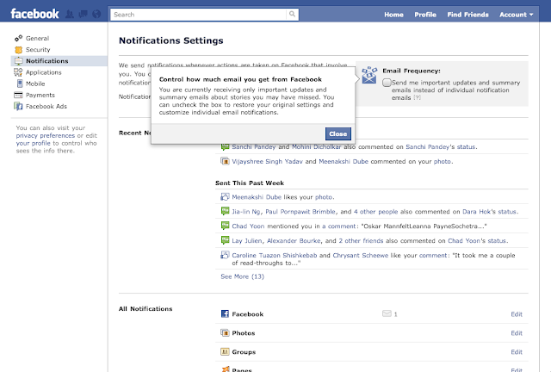The height and width of the screenshot is (372, 551).
Task: Select Payments in the sidebar
Action: click(40, 95)
